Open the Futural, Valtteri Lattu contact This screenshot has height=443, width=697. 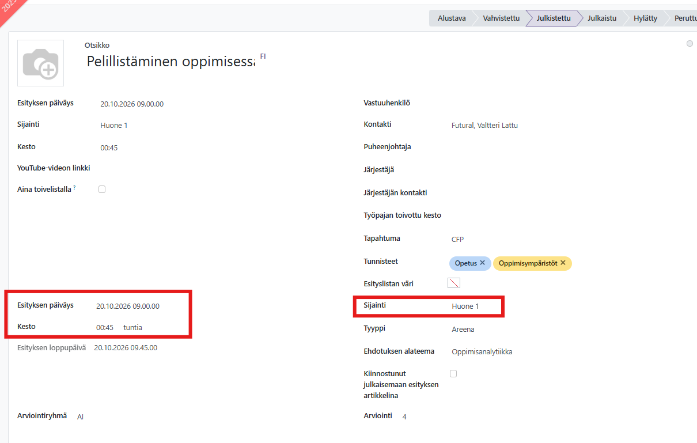click(x=484, y=125)
